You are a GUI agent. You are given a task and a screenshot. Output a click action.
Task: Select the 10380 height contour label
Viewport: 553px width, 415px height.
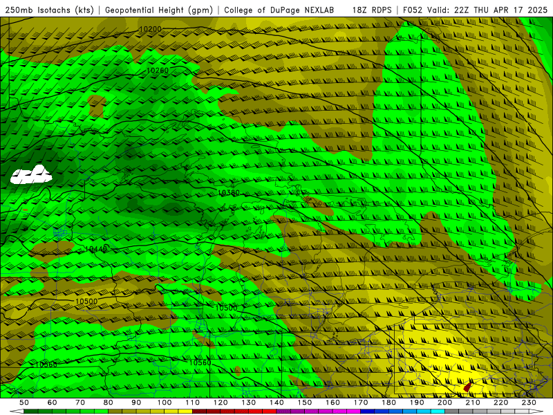(229, 193)
